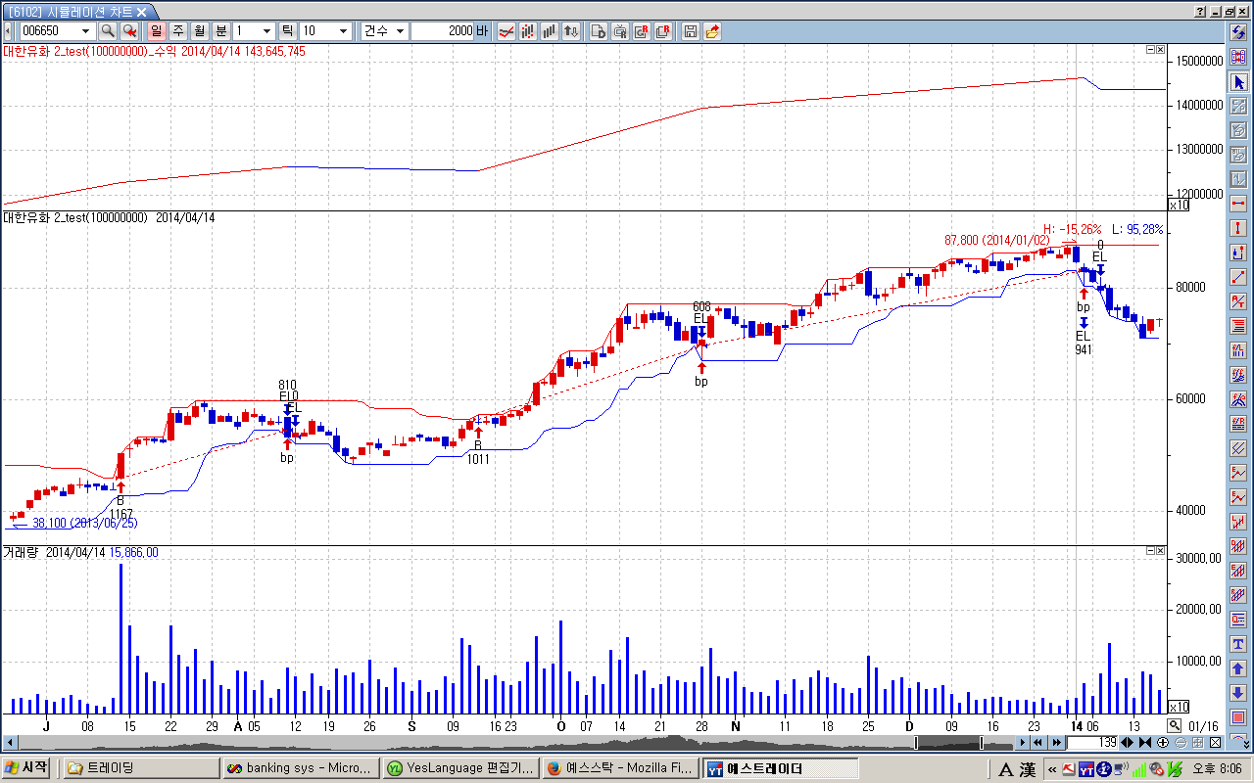Click the line chart type icon

coord(507,31)
